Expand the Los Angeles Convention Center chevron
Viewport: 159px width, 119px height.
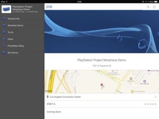(x=156, y=97)
